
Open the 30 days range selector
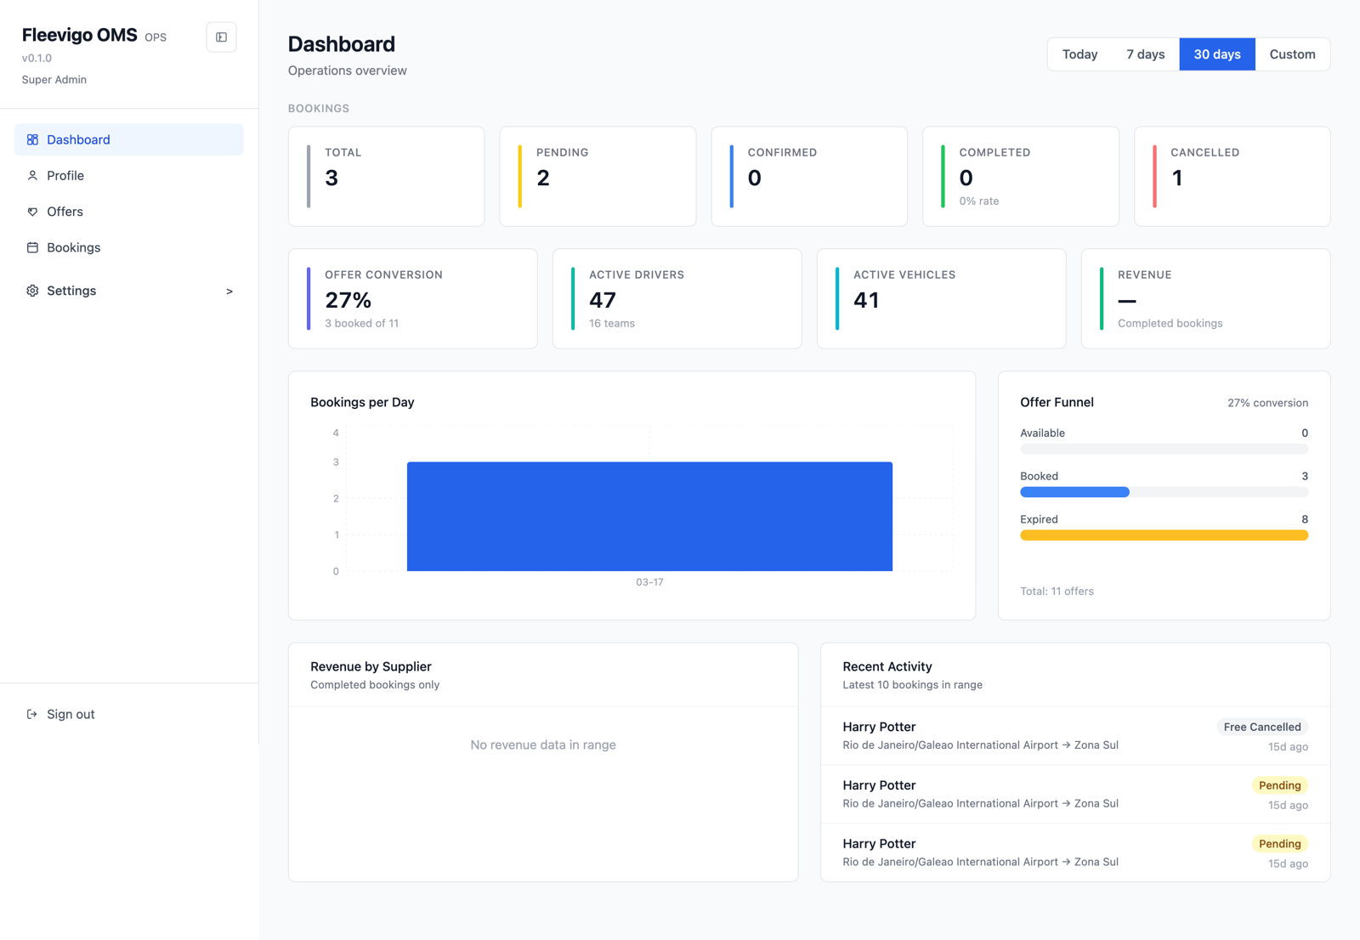tap(1216, 54)
